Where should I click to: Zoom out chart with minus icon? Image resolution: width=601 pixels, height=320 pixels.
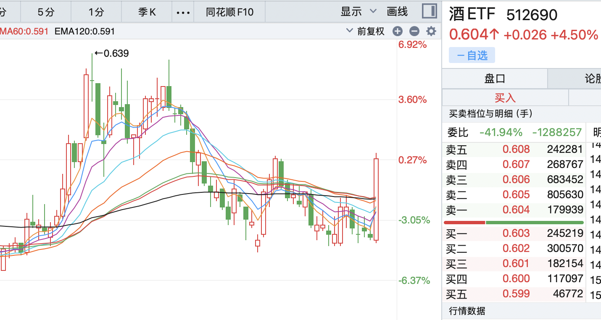[x=414, y=31]
